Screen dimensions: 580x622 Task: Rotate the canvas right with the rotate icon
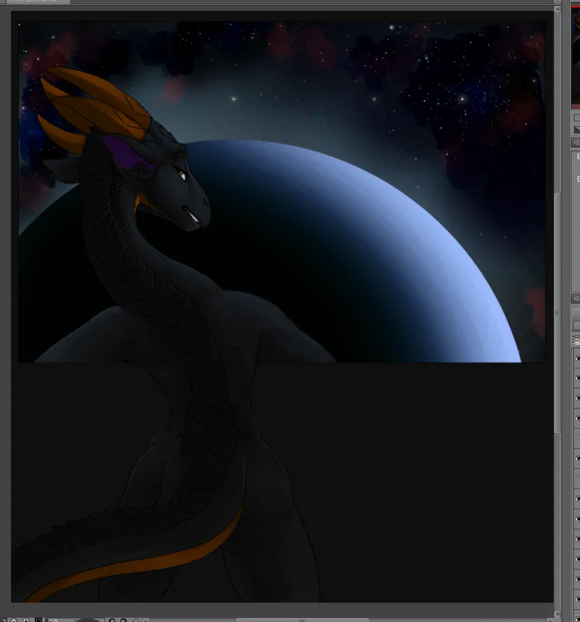point(124,620)
